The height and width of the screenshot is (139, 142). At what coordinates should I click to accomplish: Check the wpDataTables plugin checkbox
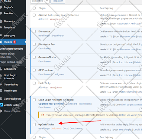34,124
